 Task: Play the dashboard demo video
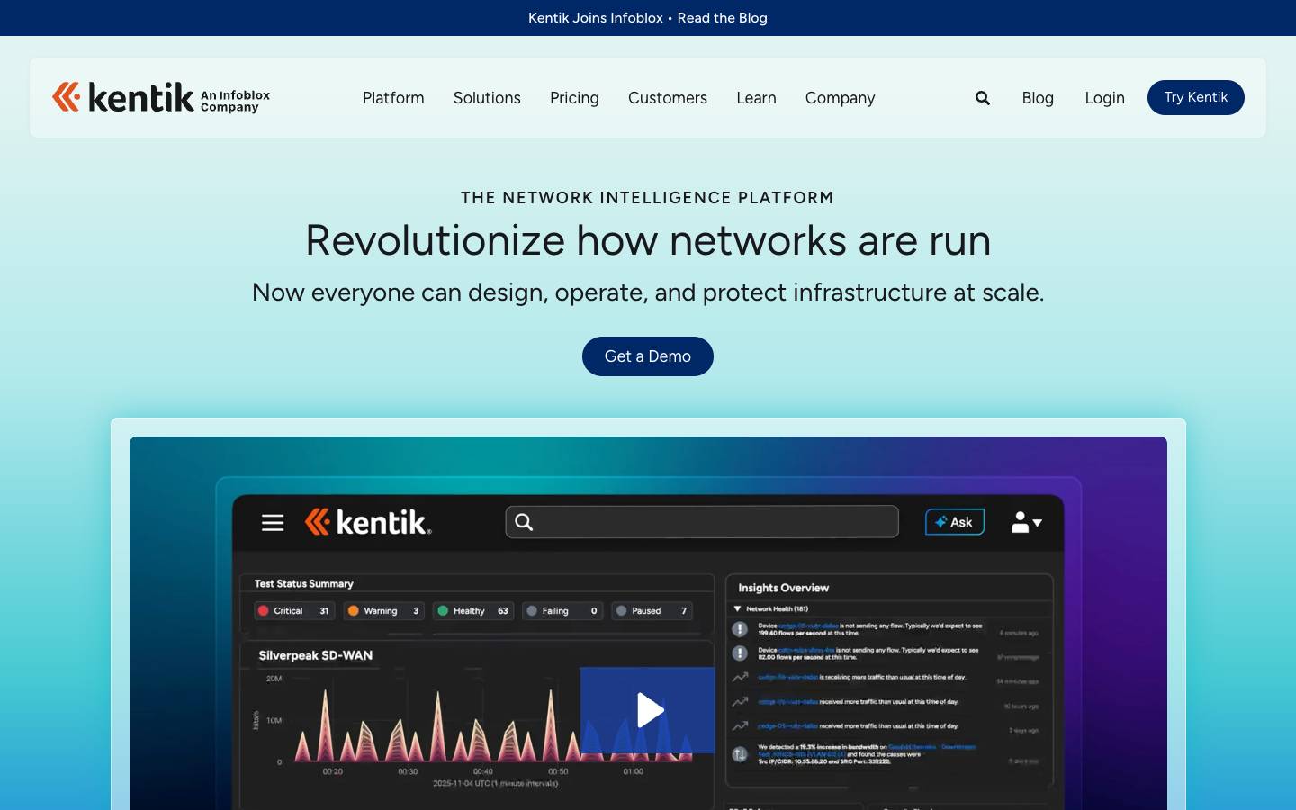pyautogui.click(x=648, y=710)
